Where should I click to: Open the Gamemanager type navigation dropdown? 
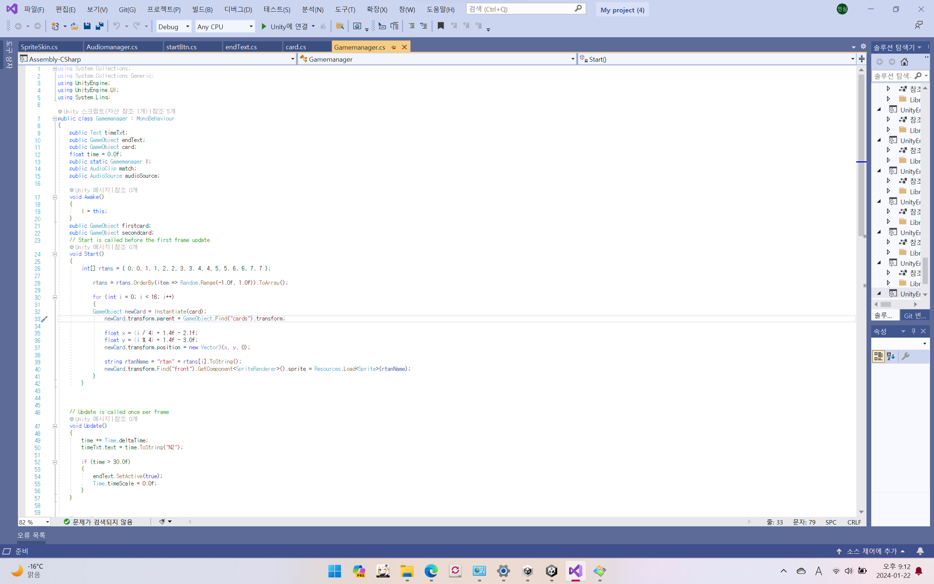point(437,59)
